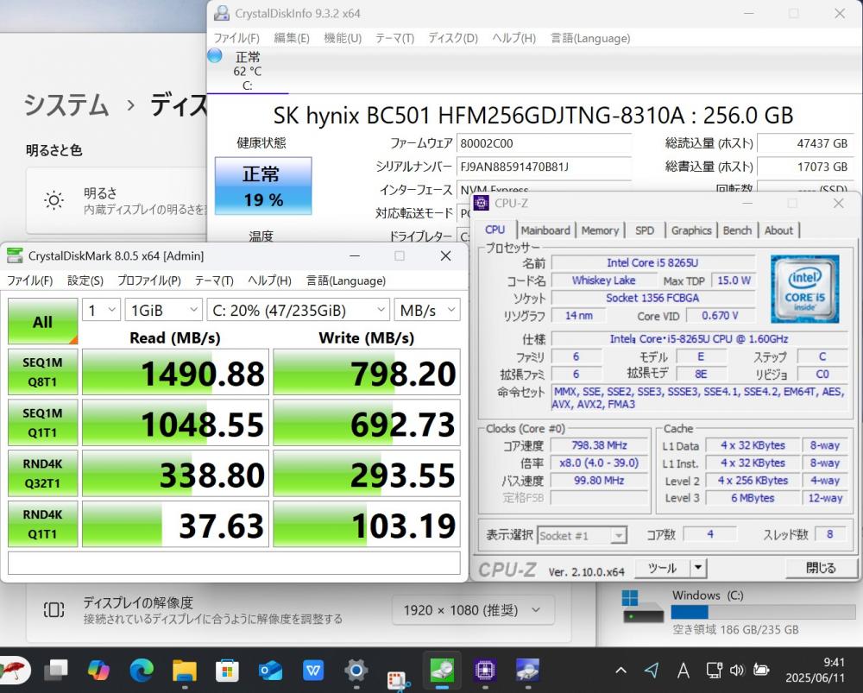Open Microsoft Store from the taskbar

pos(227,670)
